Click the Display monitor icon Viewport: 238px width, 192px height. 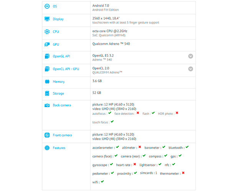point(47,19)
